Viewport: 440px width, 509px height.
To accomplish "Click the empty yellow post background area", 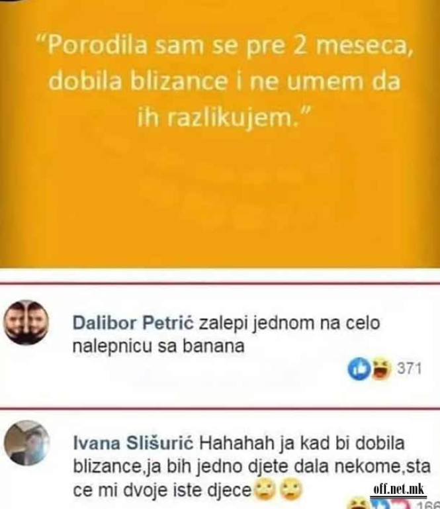I will pyautogui.click(x=220, y=201).
